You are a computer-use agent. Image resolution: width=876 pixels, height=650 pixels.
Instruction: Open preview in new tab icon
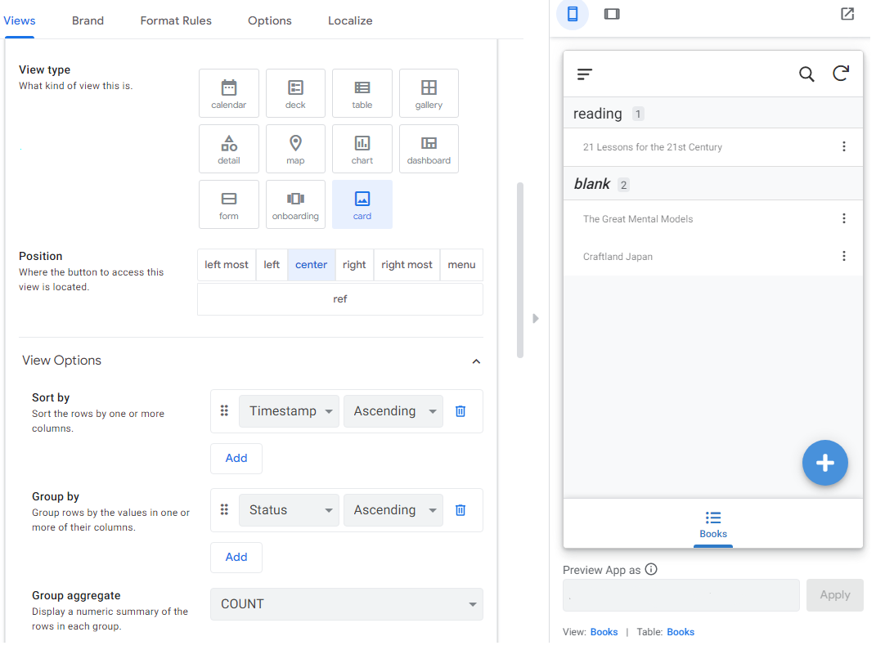[x=847, y=14]
